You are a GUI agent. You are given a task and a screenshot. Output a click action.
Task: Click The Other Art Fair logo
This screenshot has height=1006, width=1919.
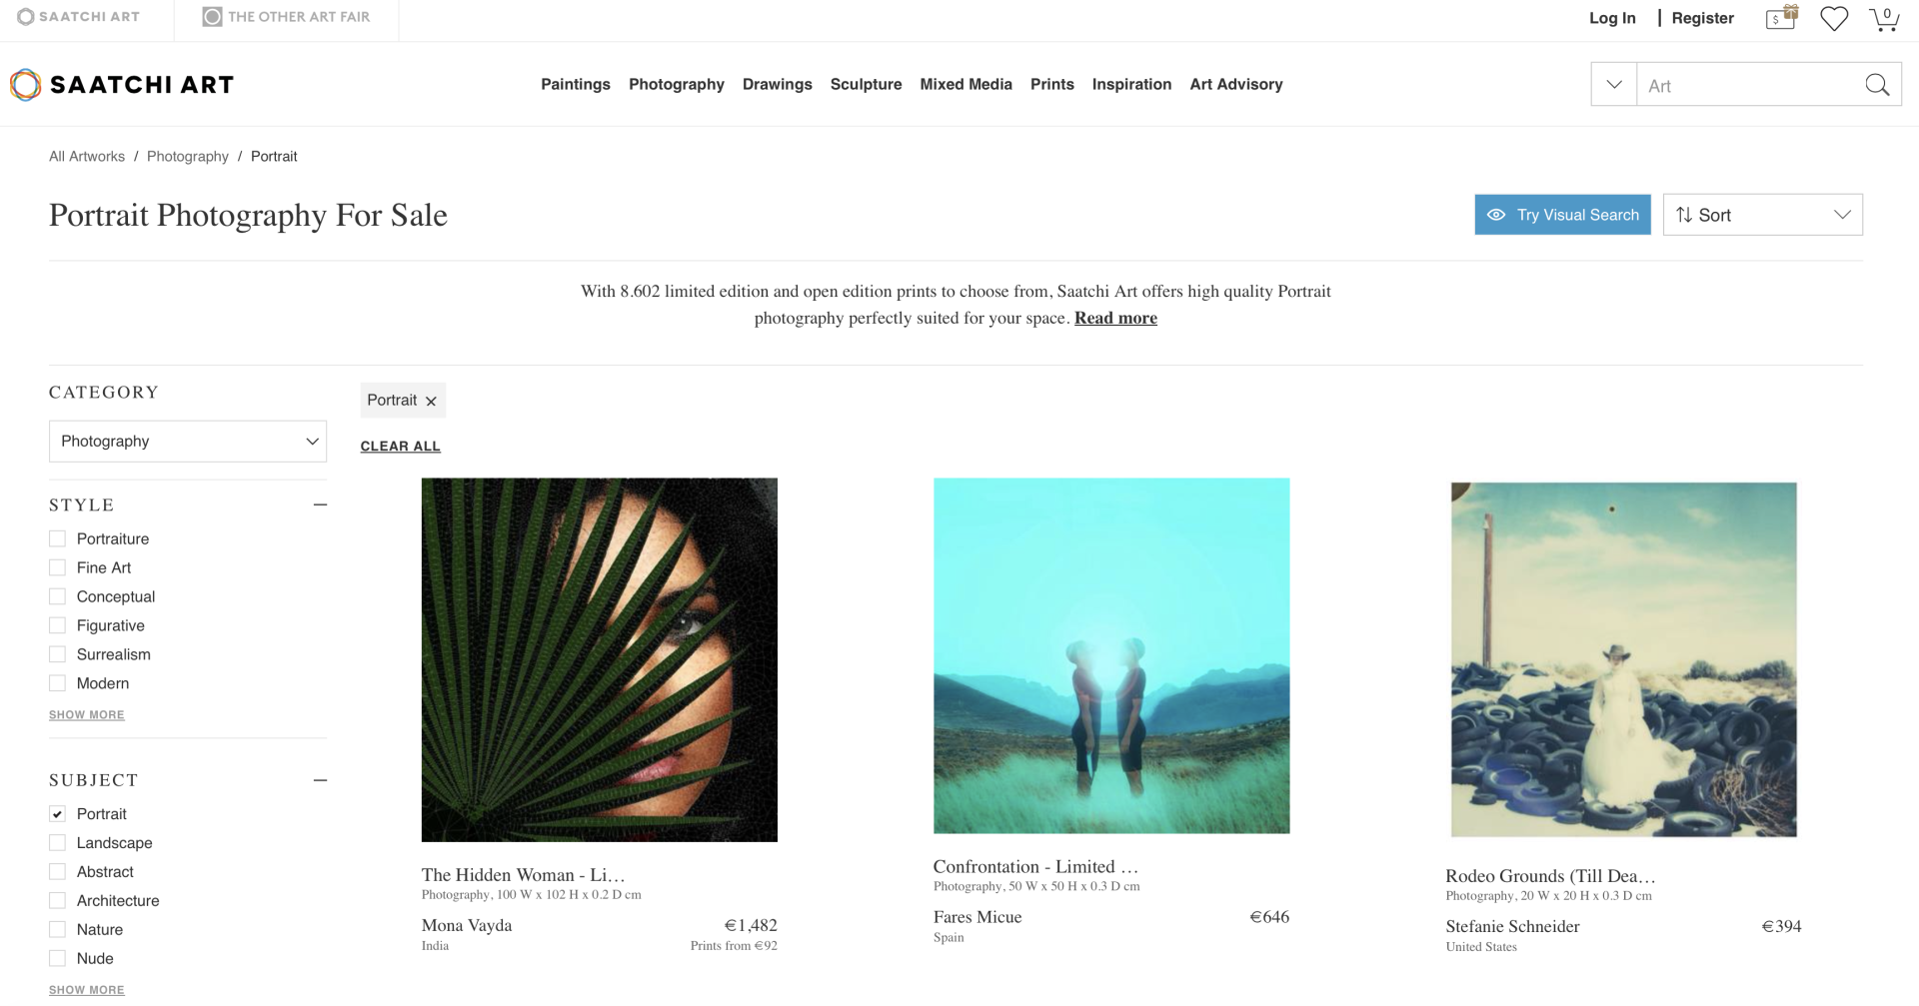click(286, 17)
